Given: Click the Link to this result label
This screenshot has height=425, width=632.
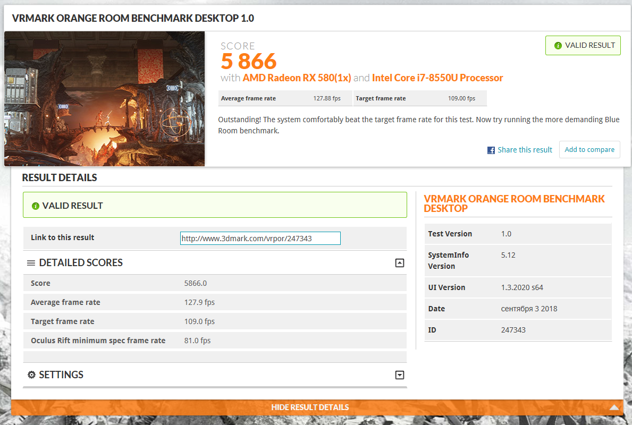Looking at the screenshot, I should pyautogui.click(x=63, y=237).
